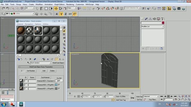Click the Quick Render teapot icon
Screen dimensions: 191x107
(184, 8)
